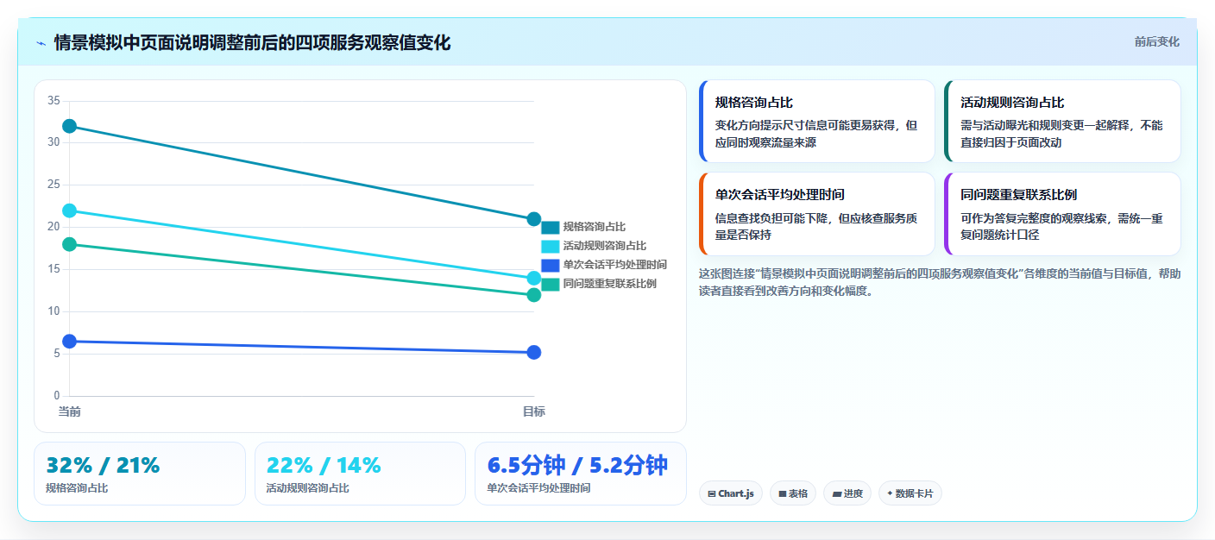Screen dimensions: 1215x540
Task: Select the 活动规则咨询占比 point at 目标 (14)
Action: pyautogui.click(x=533, y=279)
